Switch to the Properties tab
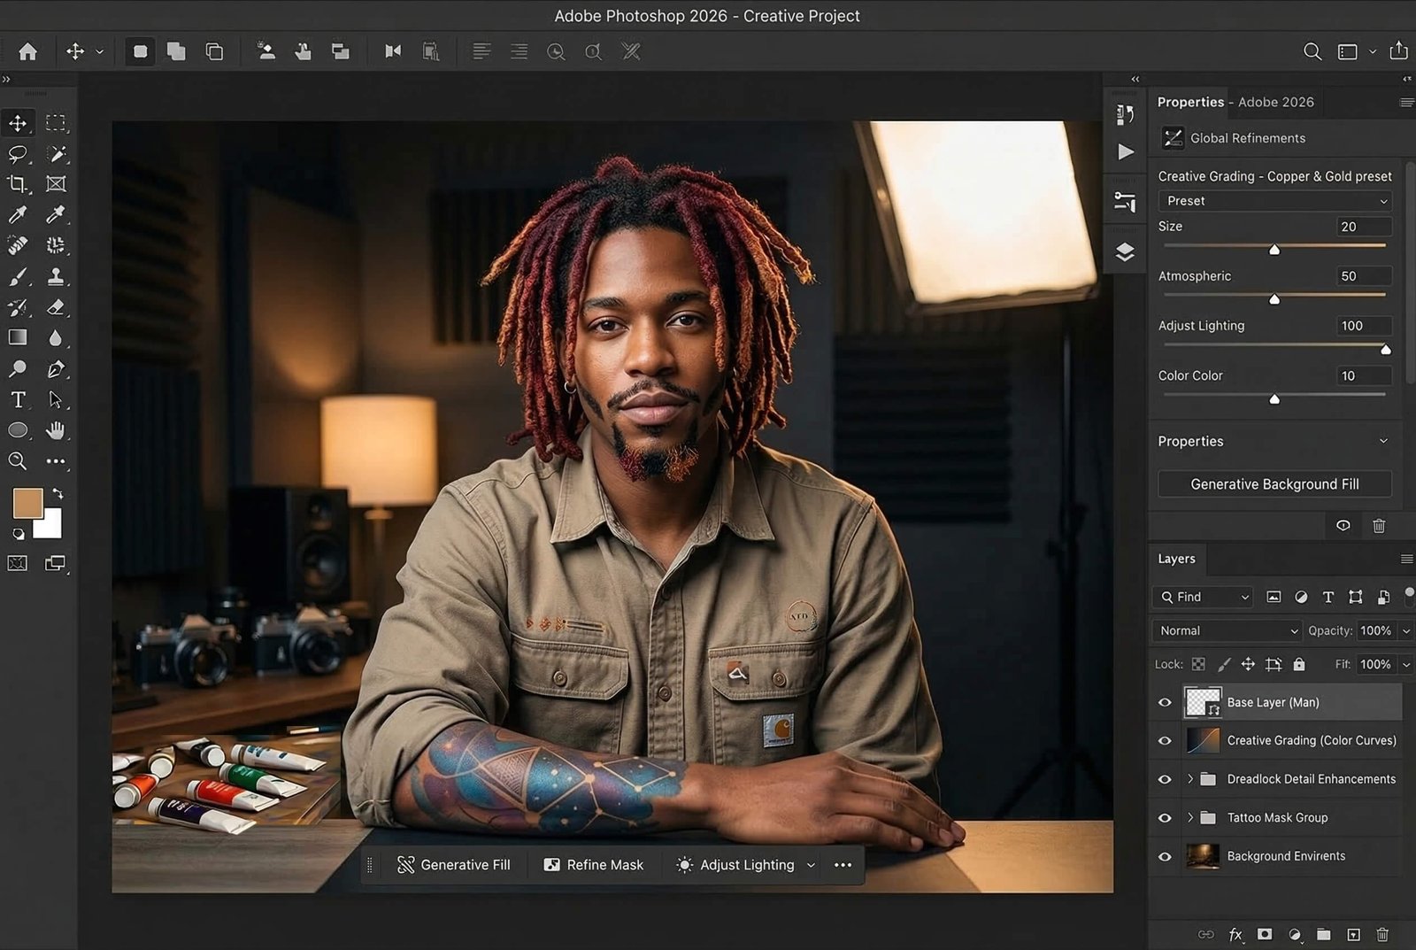Image resolution: width=1416 pixels, height=950 pixels. tap(1190, 102)
